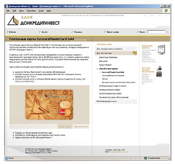The width and height of the screenshot is (175, 164).
Task: Open 'Адреса банкоматов КБ Донкредитинвест' link
Action: click(x=33, y=138)
